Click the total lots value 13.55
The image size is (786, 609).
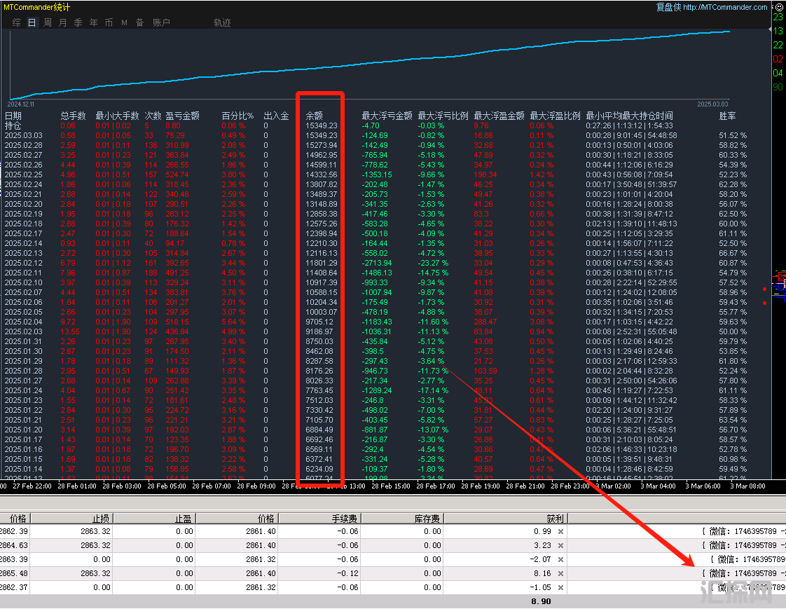click(x=69, y=331)
